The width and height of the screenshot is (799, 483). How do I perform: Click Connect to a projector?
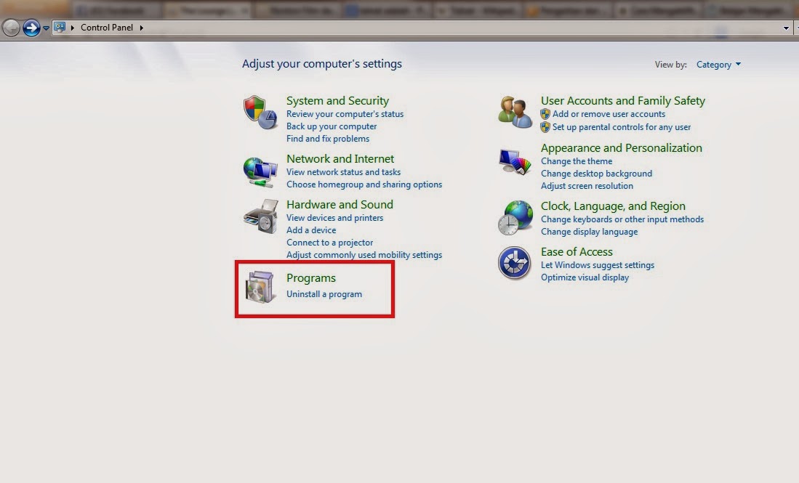point(329,243)
